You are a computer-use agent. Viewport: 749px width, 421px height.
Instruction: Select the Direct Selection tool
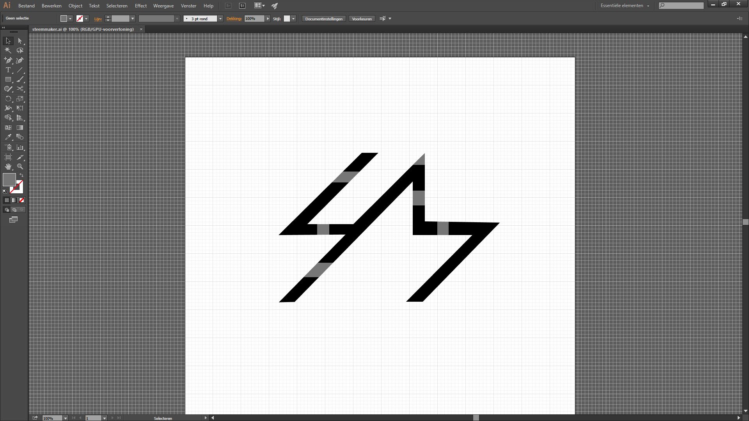point(20,41)
